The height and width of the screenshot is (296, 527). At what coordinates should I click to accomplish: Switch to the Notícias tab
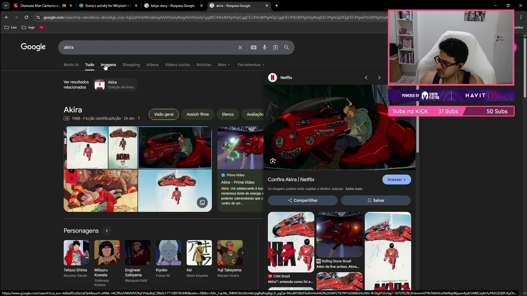pyautogui.click(x=204, y=65)
